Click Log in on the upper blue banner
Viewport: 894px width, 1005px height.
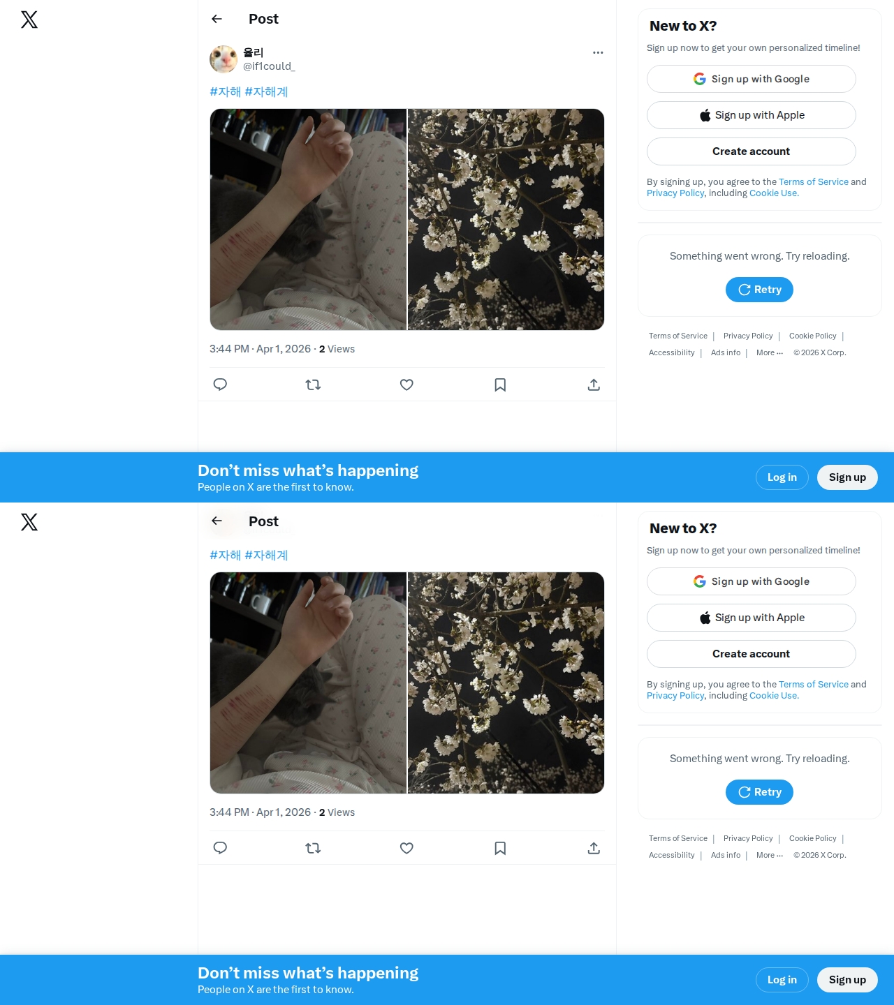click(x=782, y=477)
